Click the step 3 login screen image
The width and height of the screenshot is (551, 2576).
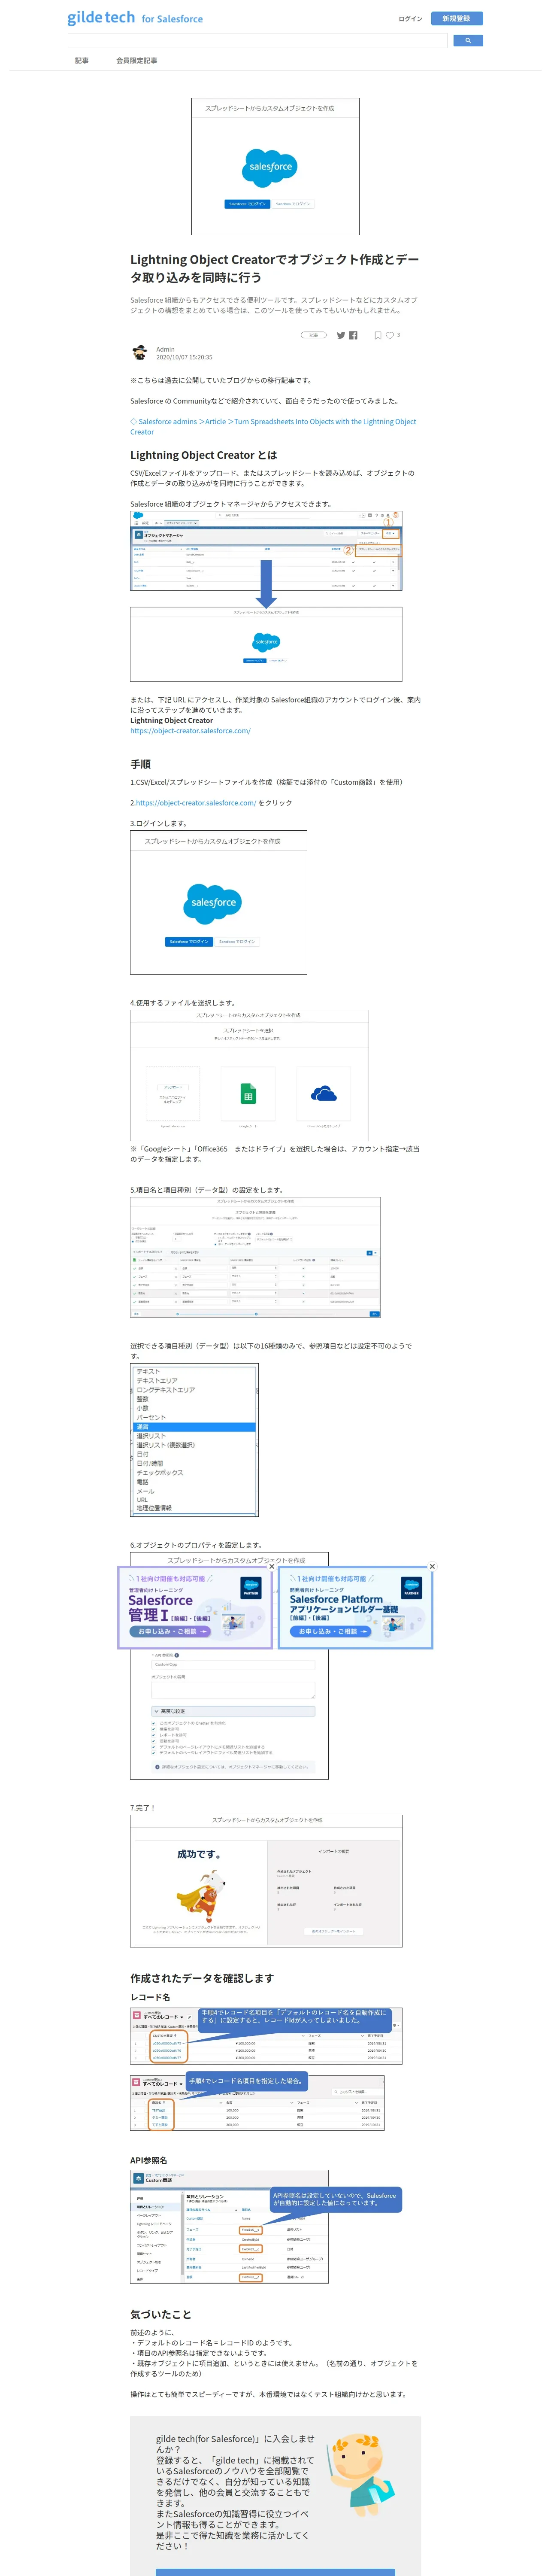click(x=218, y=903)
